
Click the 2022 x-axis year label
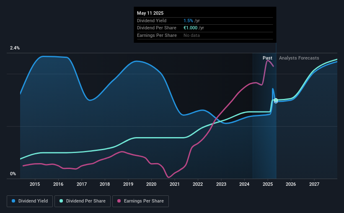198,184
